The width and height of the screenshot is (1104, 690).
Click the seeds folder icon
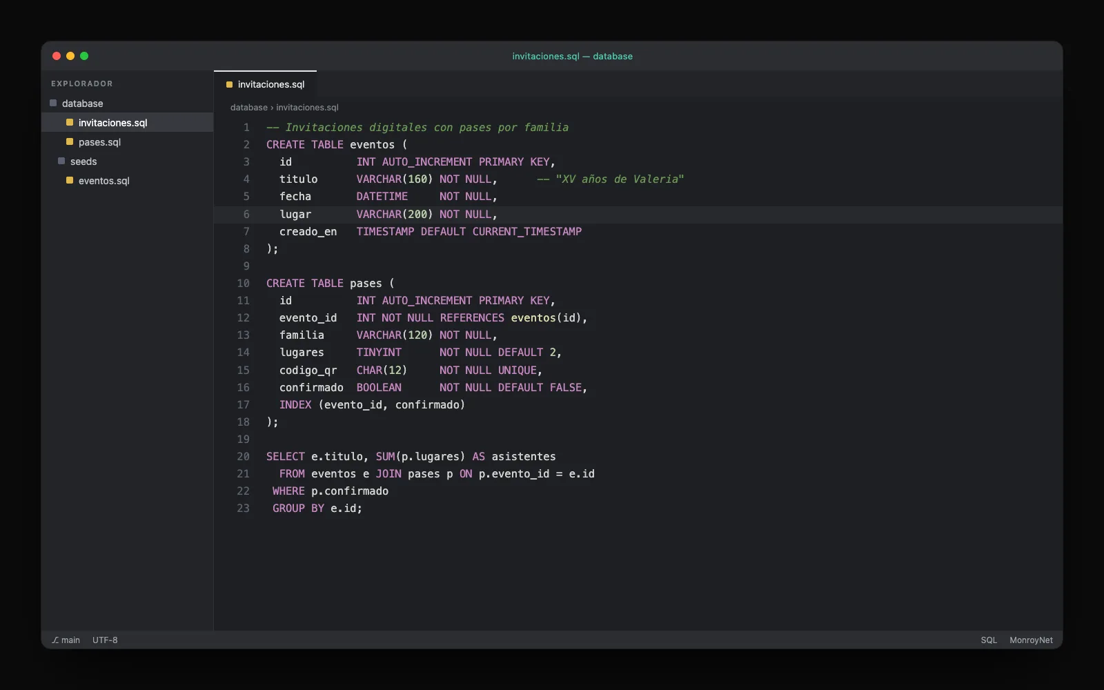tap(61, 161)
